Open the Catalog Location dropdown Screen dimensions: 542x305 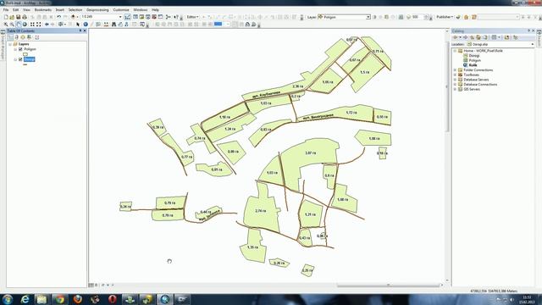tap(533, 44)
